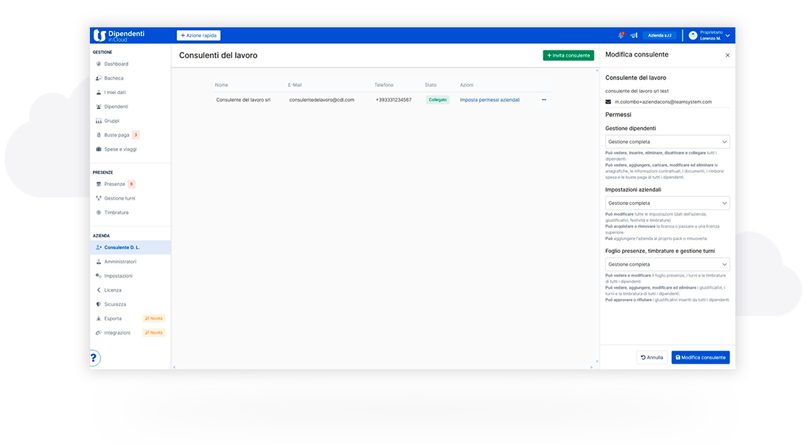Click the Bacheca sidebar icon
Screen dimensions: 808x444
(x=98, y=78)
